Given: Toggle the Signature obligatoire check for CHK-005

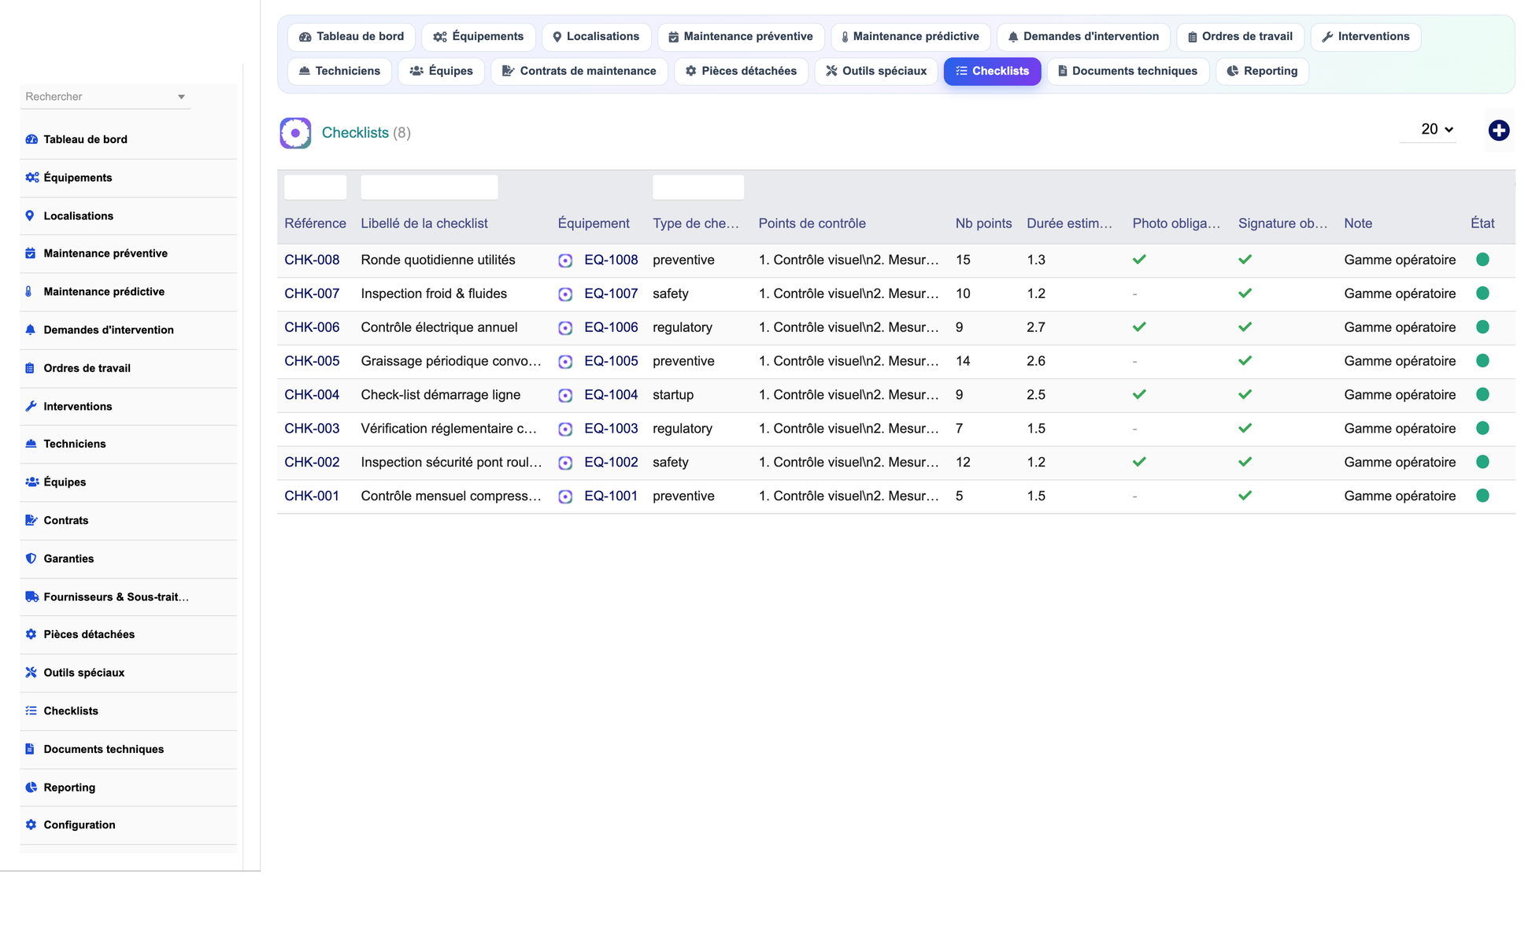Looking at the screenshot, I should click(x=1245, y=361).
